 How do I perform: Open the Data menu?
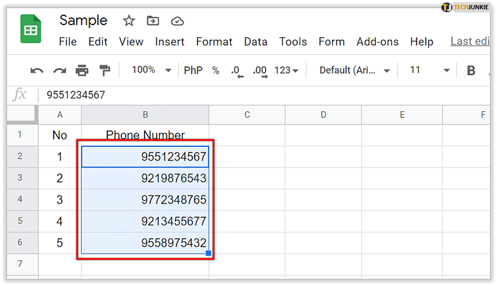(x=255, y=41)
